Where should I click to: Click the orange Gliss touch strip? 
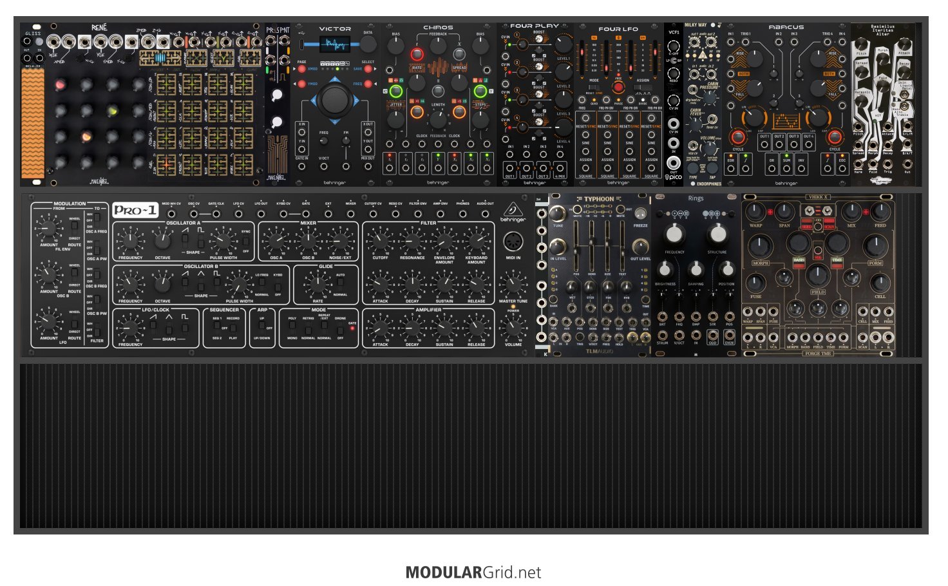[32, 123]
